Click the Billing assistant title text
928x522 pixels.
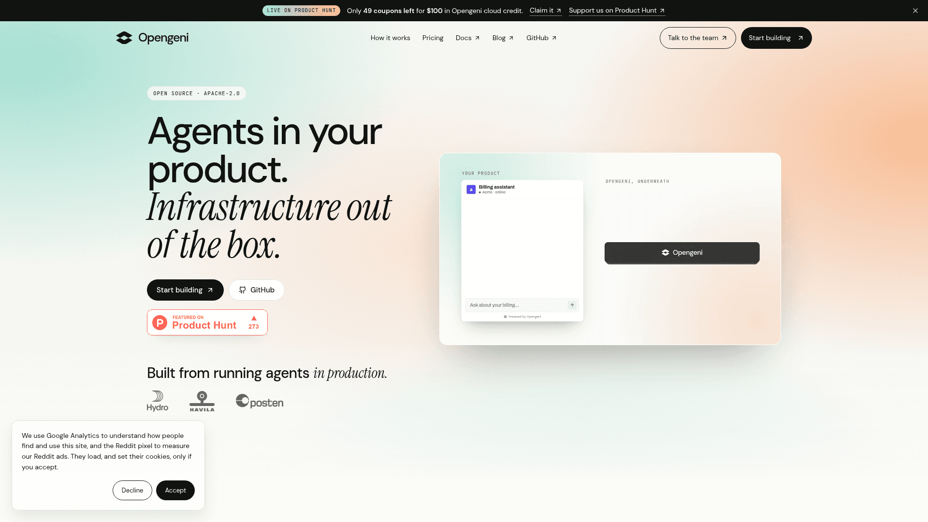[x=497, y=187]
